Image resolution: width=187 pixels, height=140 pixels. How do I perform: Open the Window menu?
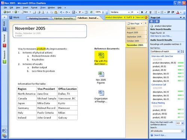tap(51, 7)
